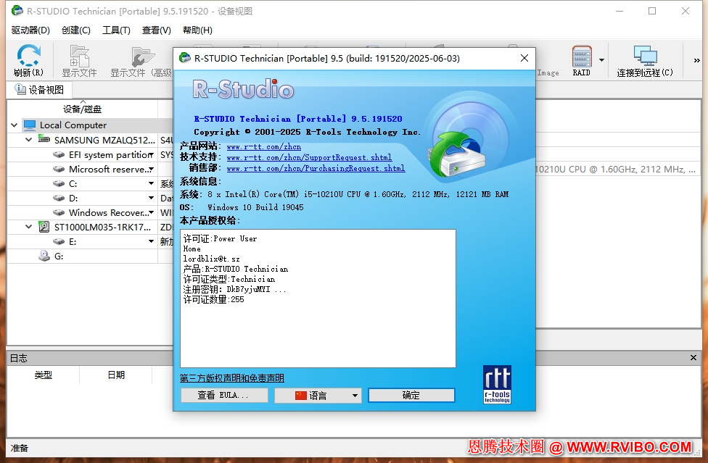Screen dimensions: 708x463
Task: Open the 工具(T) menu
Action: [x=116, y=30]
